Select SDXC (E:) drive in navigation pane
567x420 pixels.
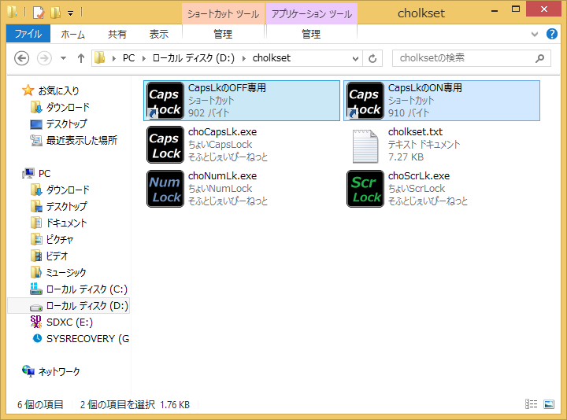[69, 322]
